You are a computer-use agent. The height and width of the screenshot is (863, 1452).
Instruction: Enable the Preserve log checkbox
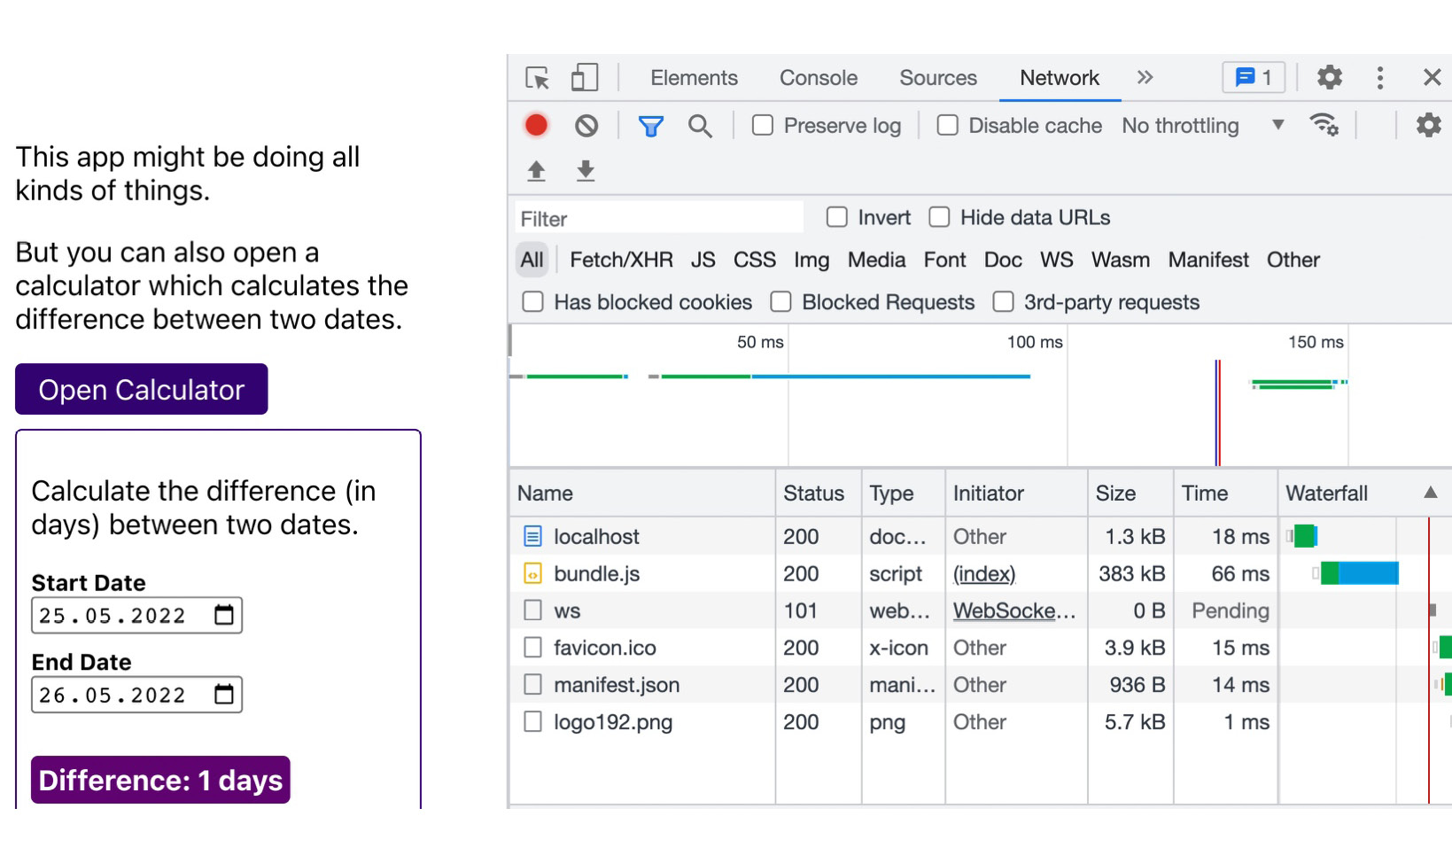pyautogui.click(x=763, y=125)
